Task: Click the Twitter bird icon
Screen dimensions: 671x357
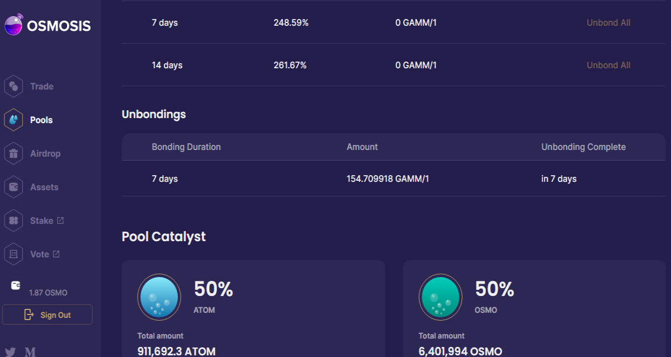Action: click(x=10, y=352)
